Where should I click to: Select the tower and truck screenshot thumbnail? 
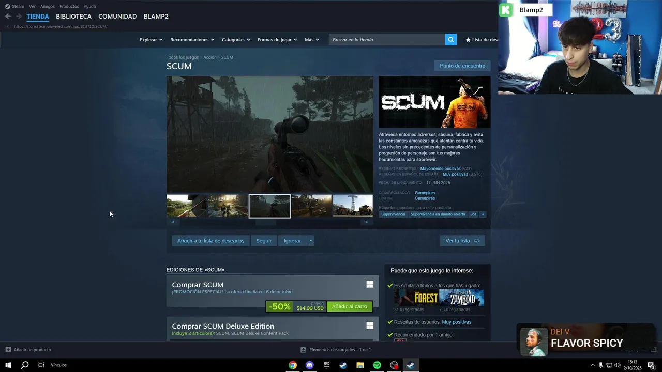[x=353, y=206]
